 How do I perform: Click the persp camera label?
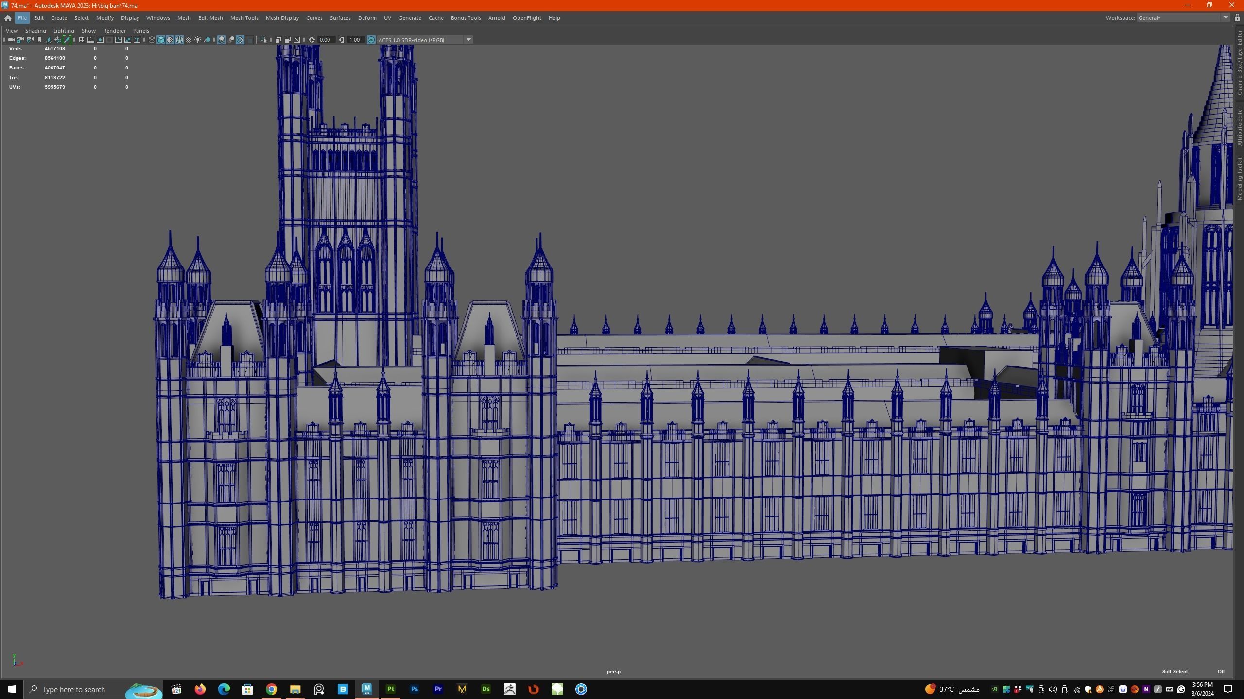click(613, 672)
